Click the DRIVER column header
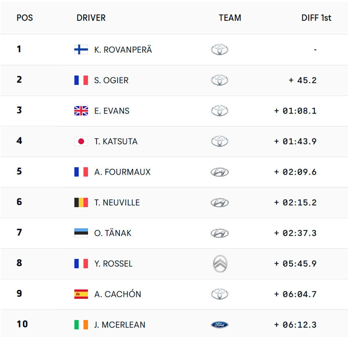The width and height of the screenshot is (348, 337). click(91, 18)
